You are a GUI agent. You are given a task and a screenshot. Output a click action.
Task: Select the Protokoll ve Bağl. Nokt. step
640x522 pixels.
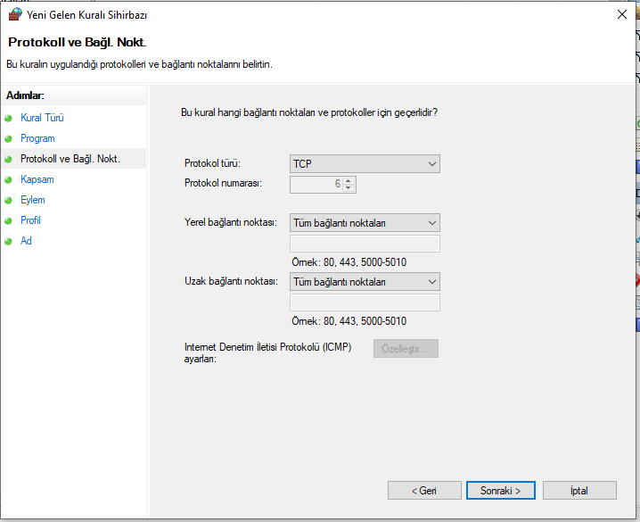pos(70,159)
